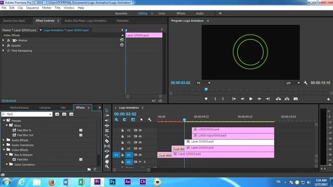Switch to the Media Browser tab

19,108
